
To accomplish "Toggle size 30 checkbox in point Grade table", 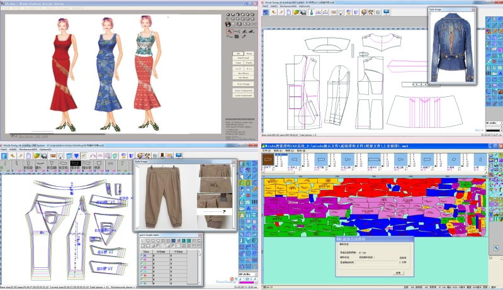I will click(142, 276).
